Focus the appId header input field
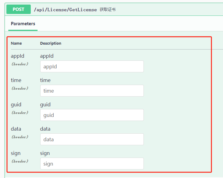The image size is (223, 178). point(92,67)
